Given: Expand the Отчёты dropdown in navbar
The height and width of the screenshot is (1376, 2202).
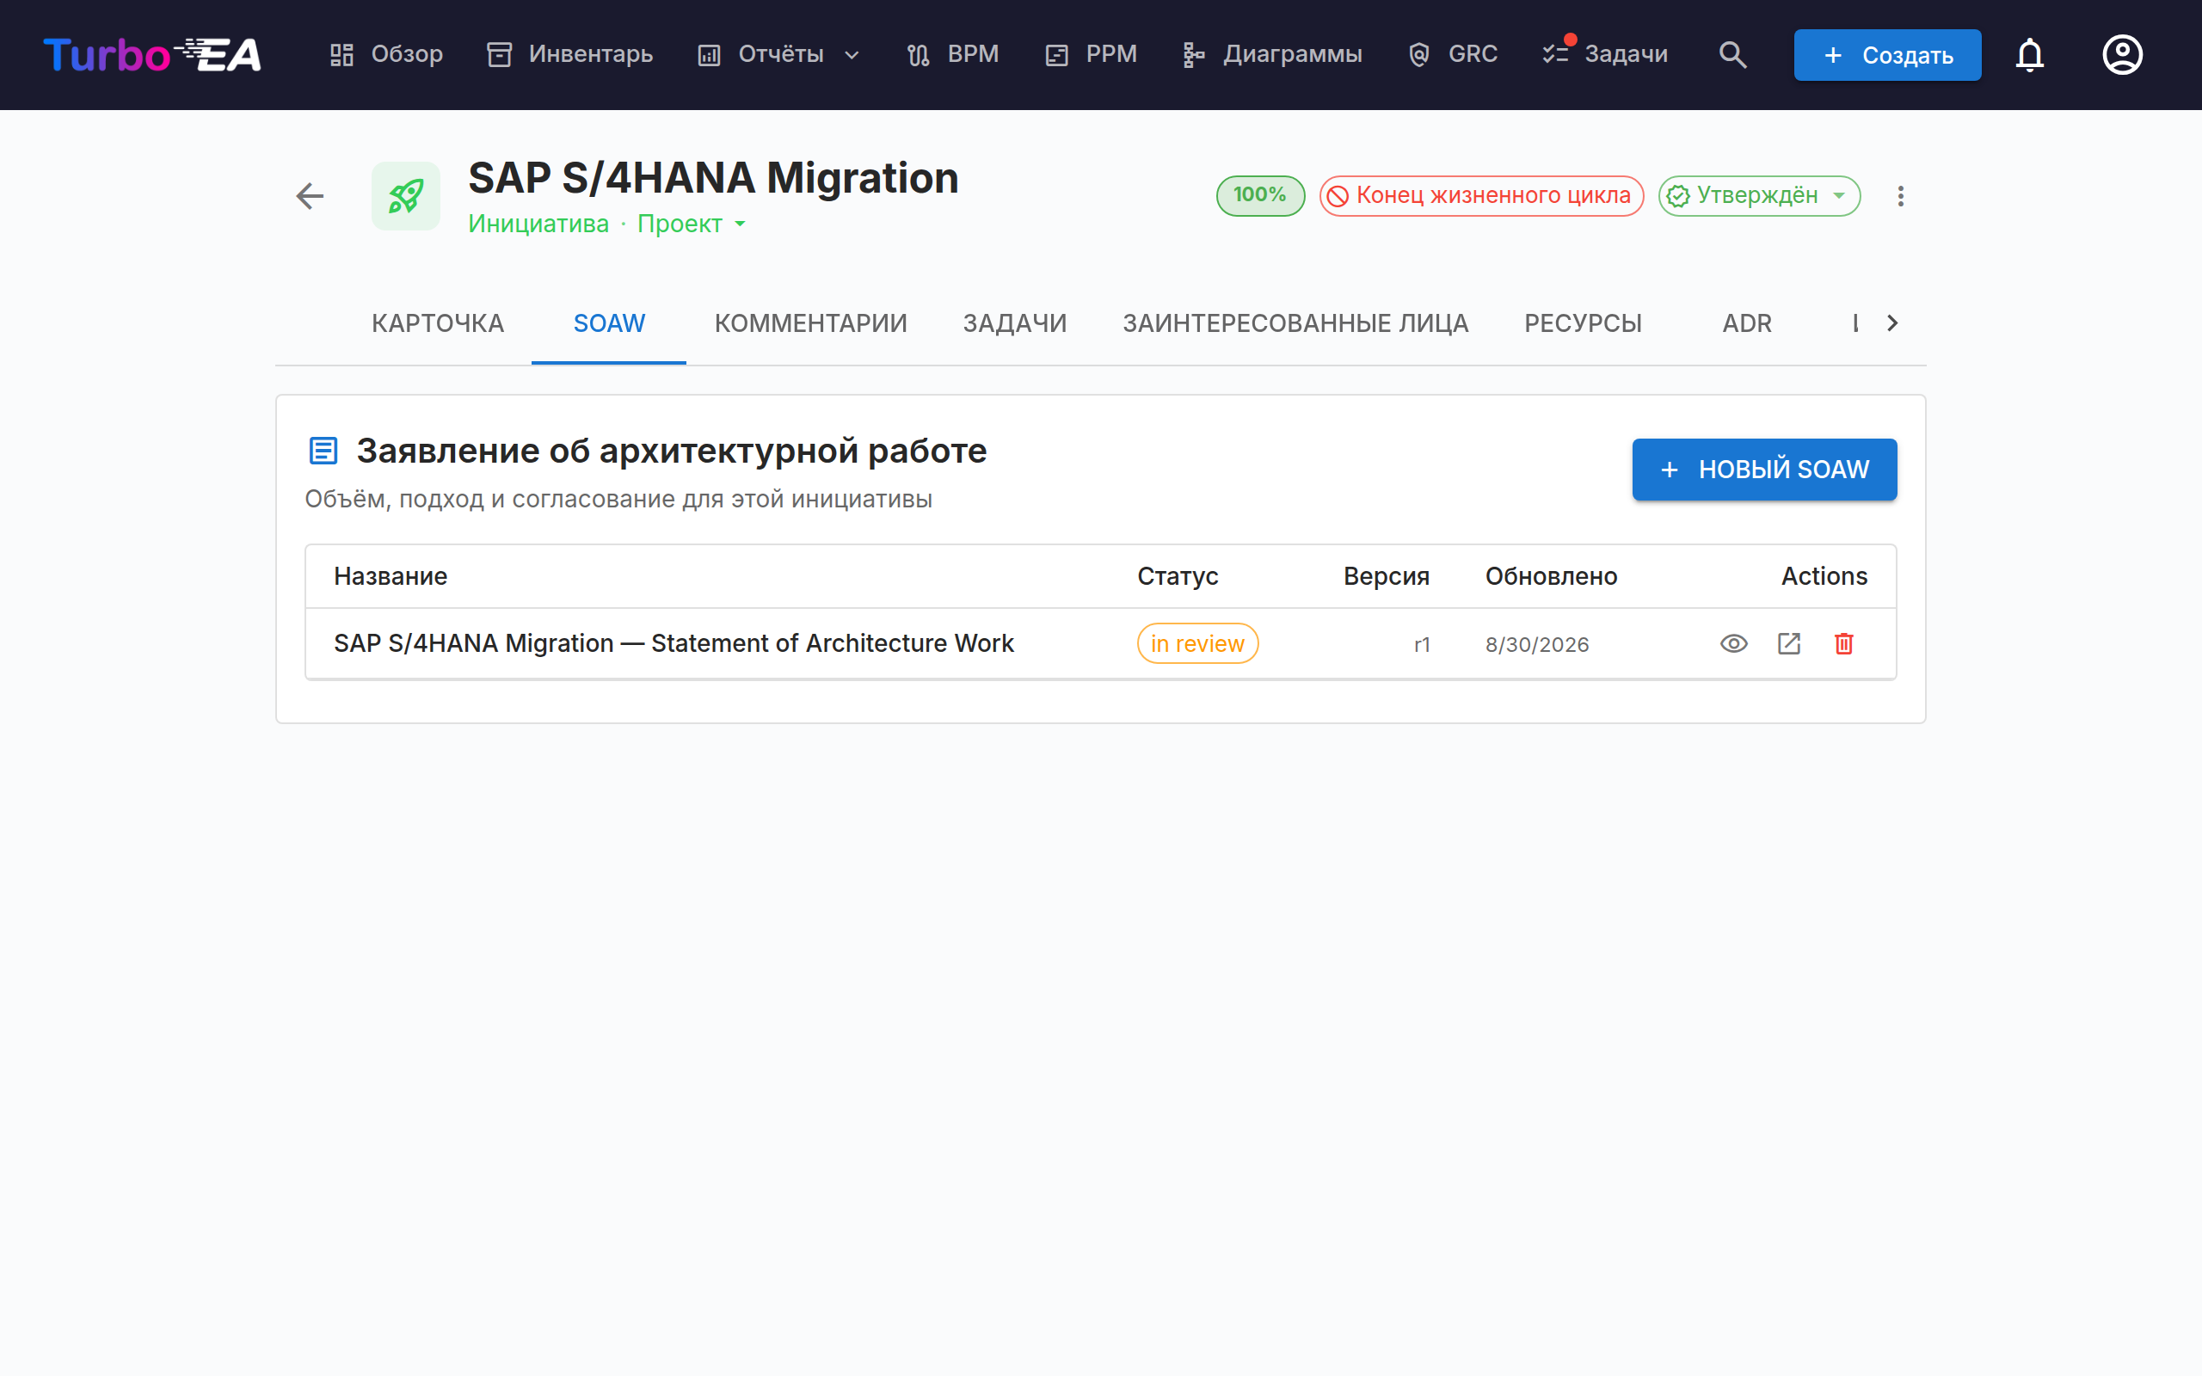Looking at the screenshot, I should [x=779, y=54].
